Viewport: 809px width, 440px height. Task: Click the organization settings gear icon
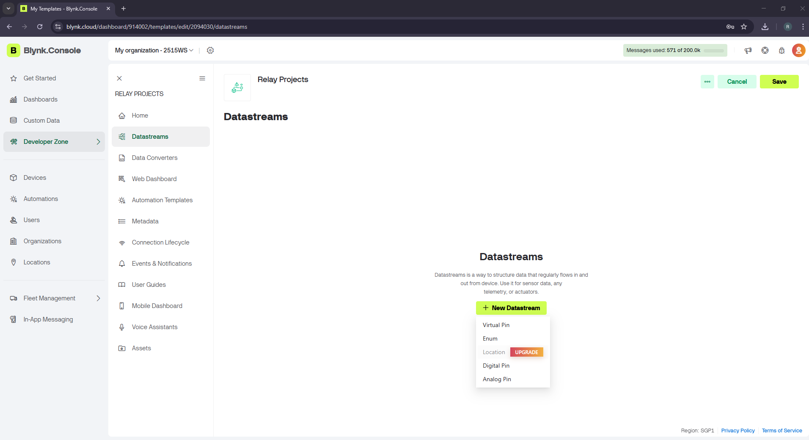tap(210, 50)
